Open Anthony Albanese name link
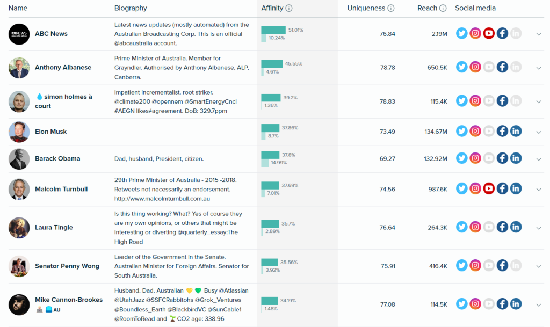Screen dimensions: 550x327 click(x=63, y=68)
